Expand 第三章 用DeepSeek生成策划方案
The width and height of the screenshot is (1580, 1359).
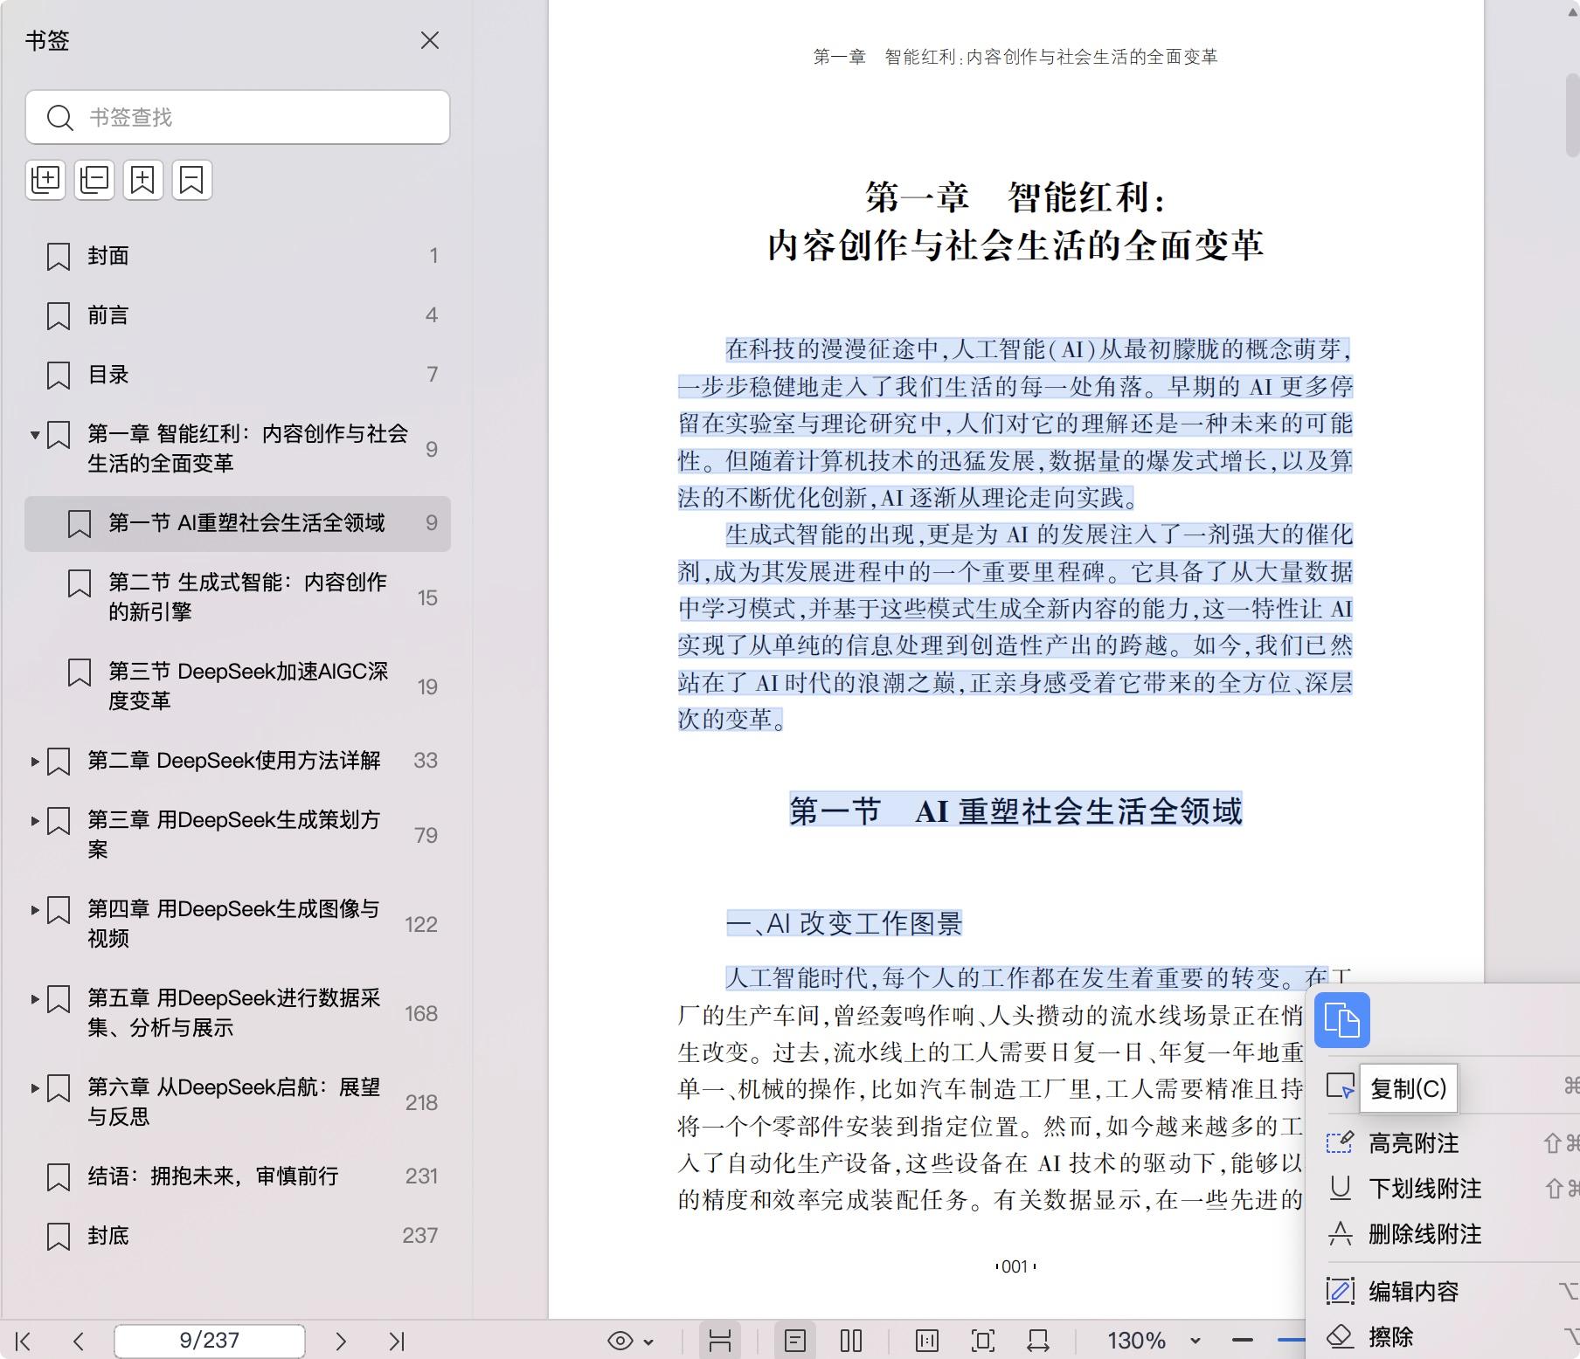point(35,821)
